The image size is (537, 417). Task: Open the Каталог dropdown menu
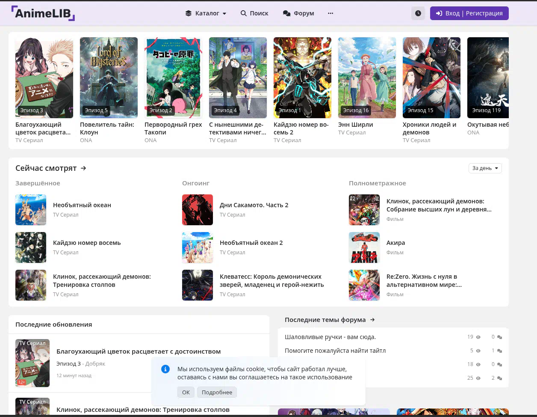(x=206, y=13)
